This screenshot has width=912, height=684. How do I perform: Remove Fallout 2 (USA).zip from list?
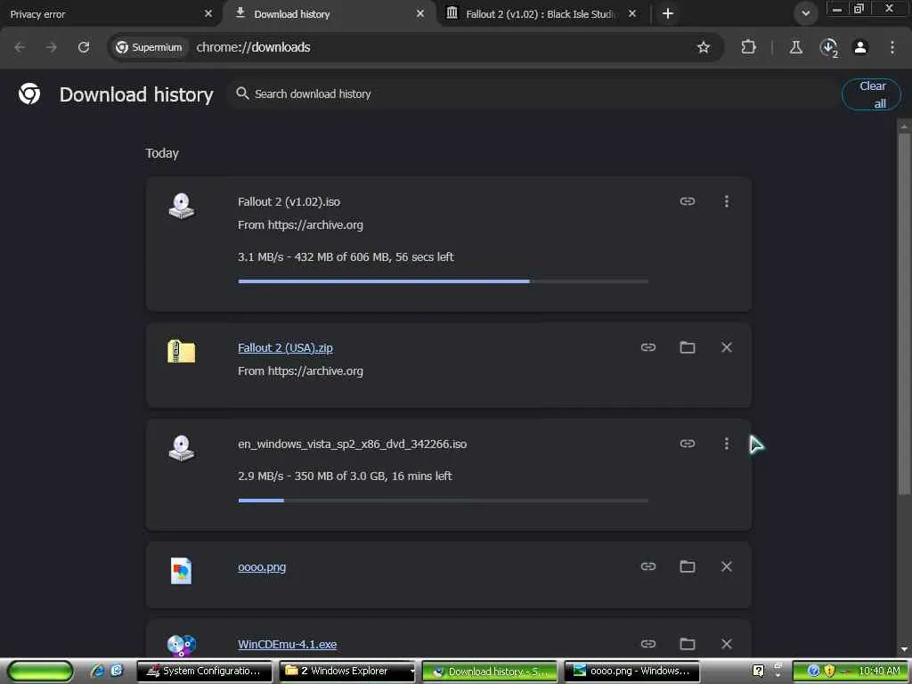click(x=727, y=347)
